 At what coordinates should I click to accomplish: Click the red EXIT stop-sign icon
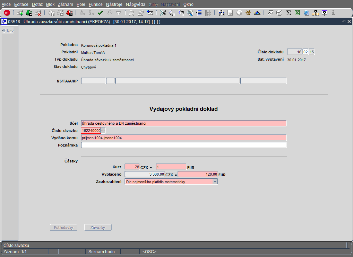pos(7,12)
